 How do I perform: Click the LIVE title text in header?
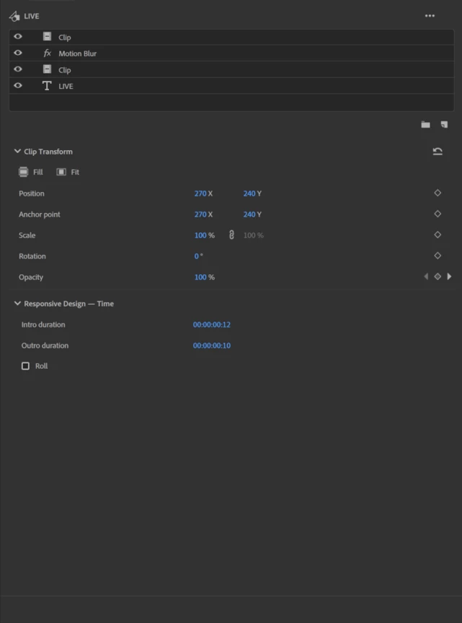(x=32, y=17)
